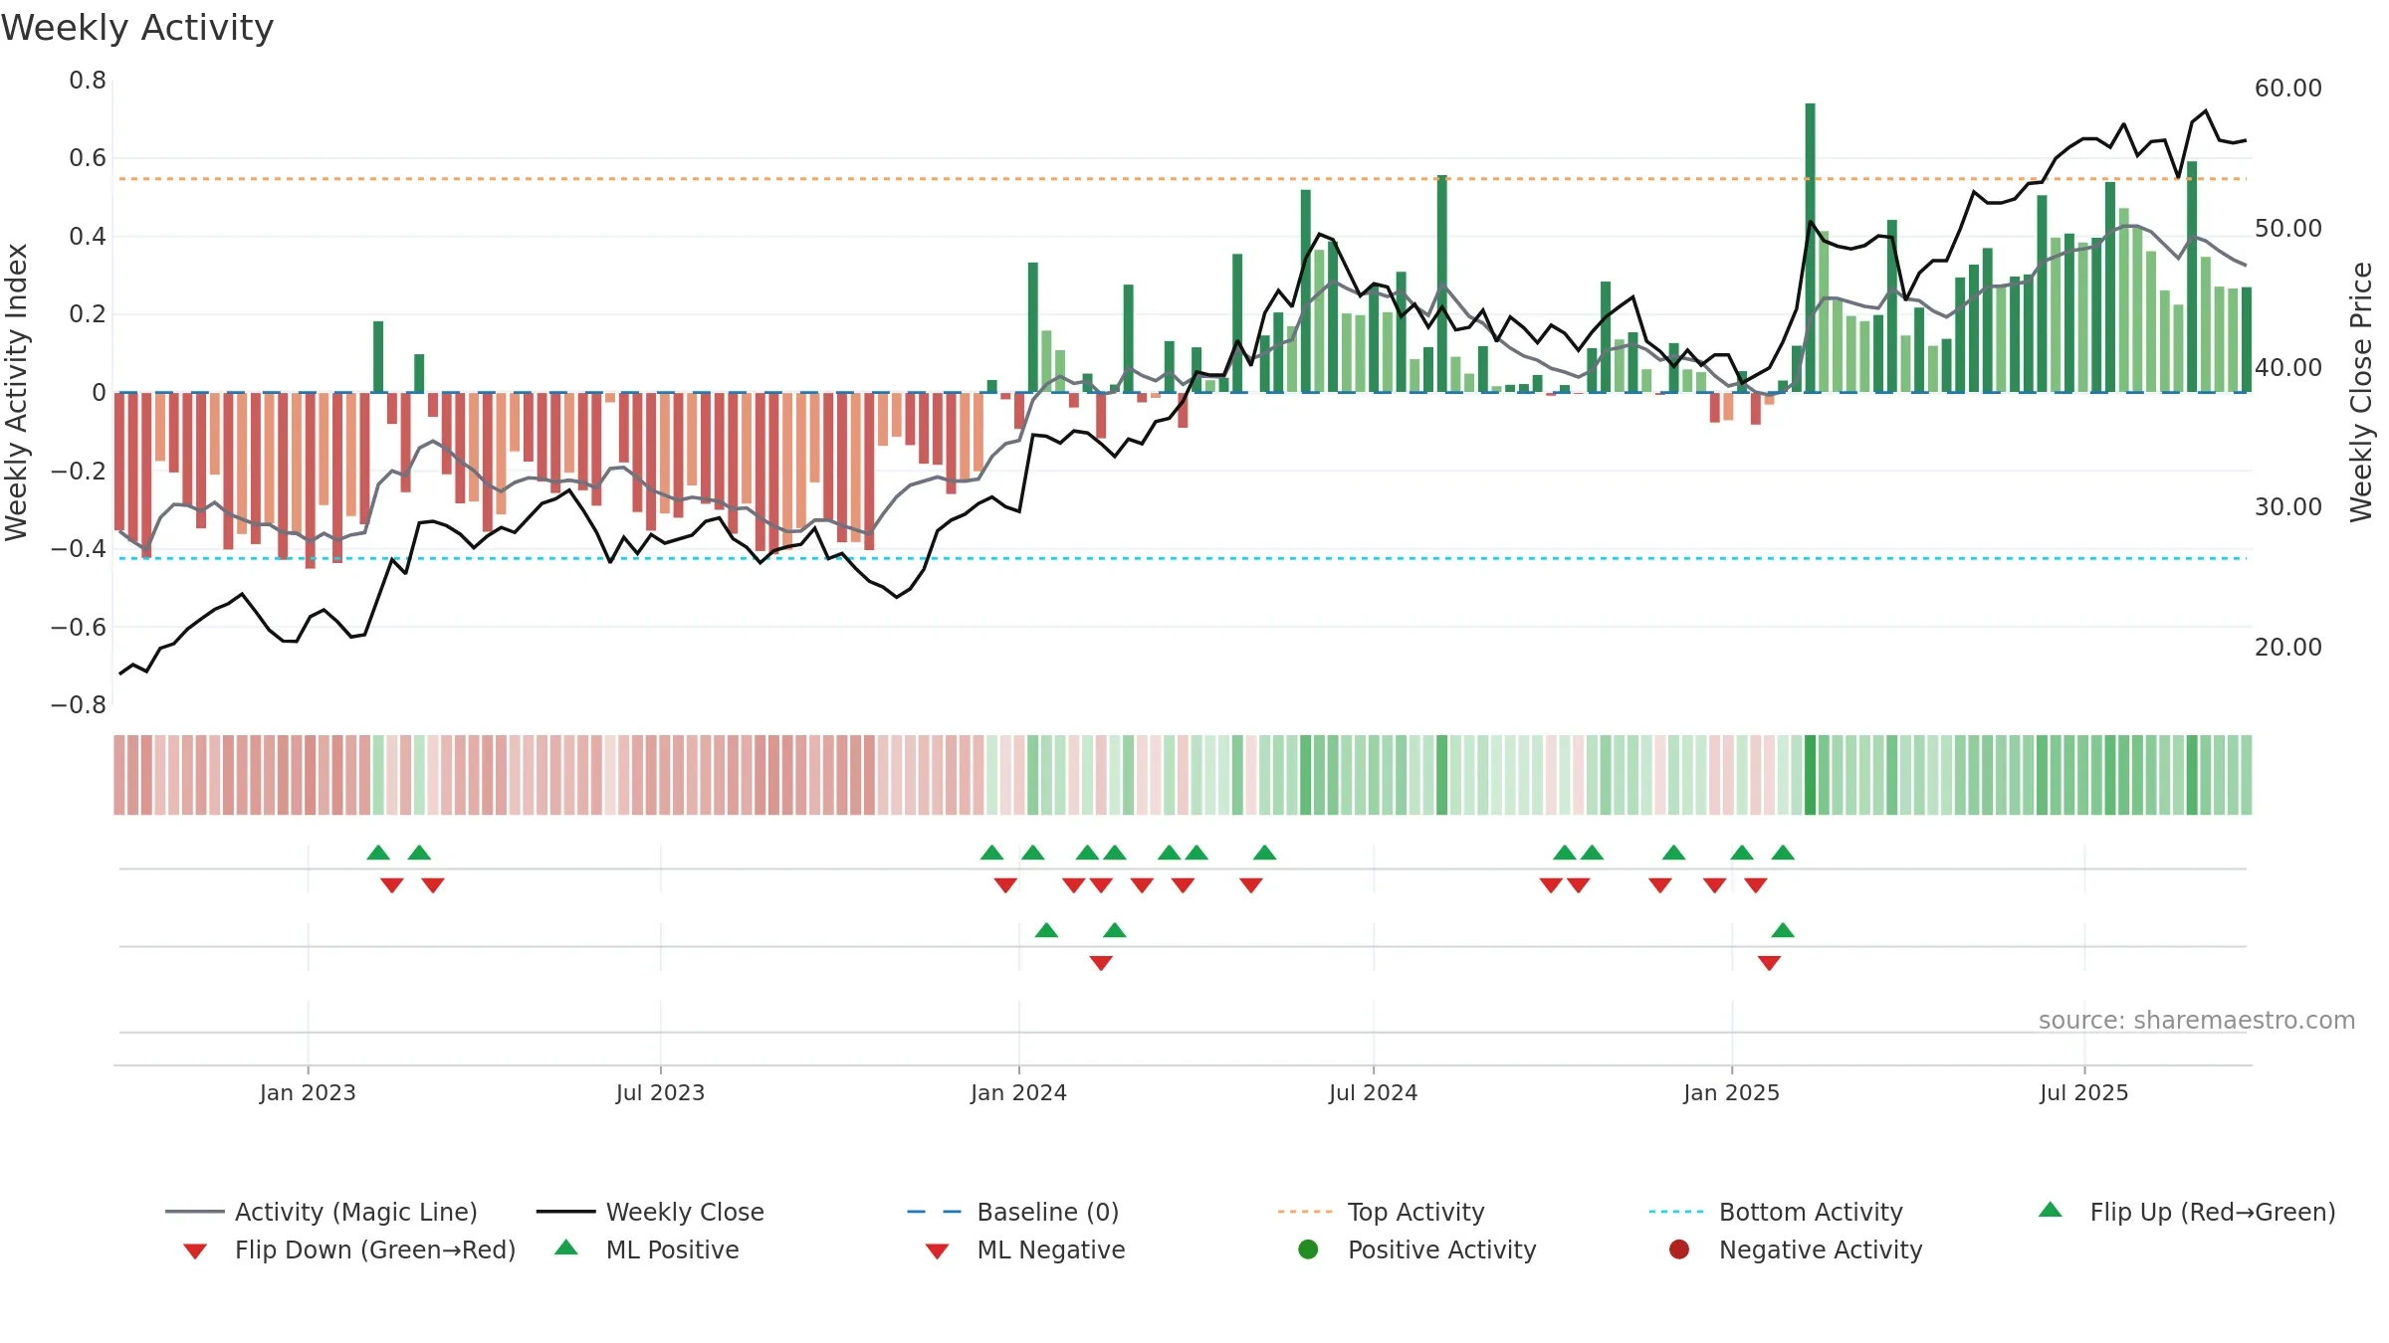This screenshot has height=1343, width=2389.
Task: Toggle the Bottom Activity legend entry
Action: pos(1776,1212)
